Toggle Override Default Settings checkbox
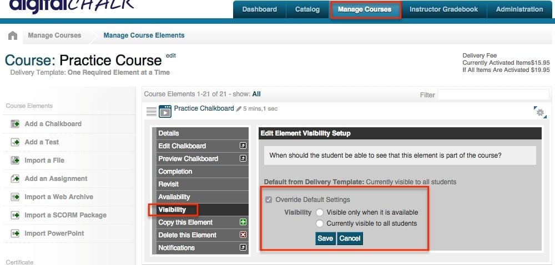Viewport: 555px width, 265px height. click(269, 200)
